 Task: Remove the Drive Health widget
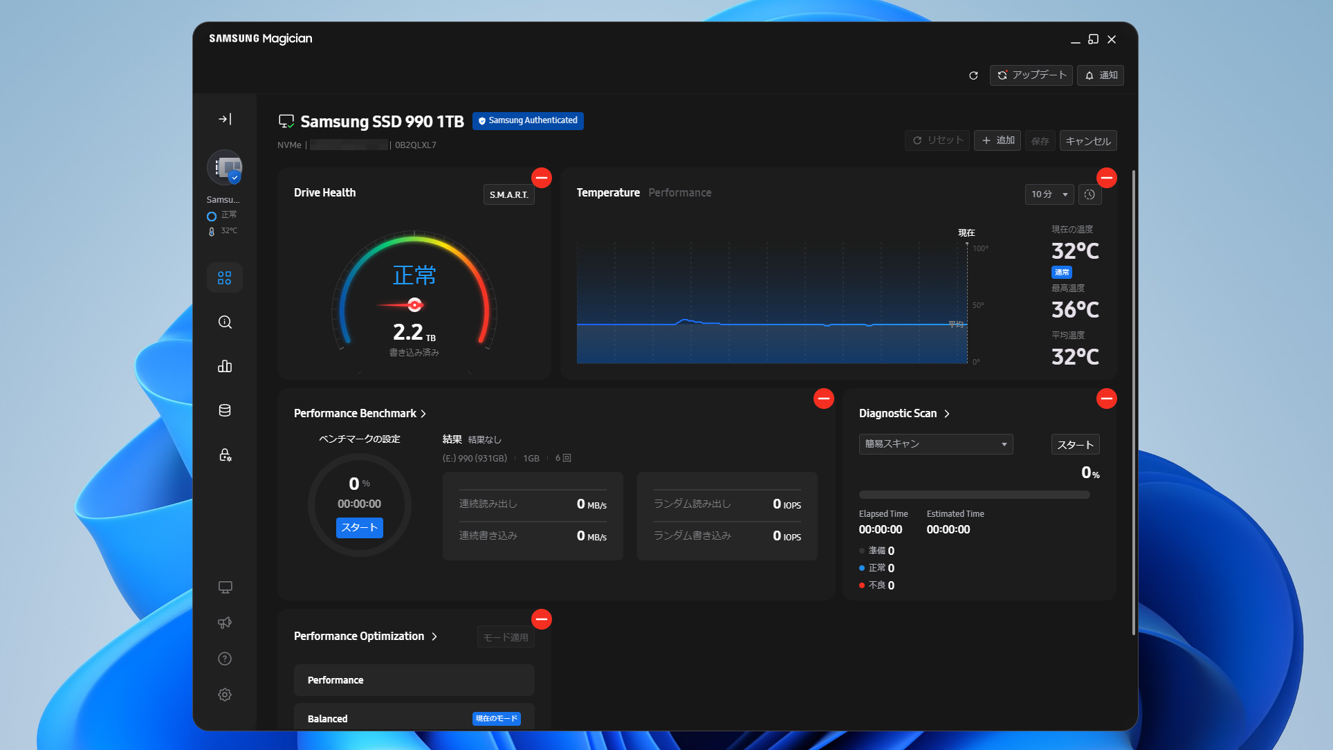point(542,178)
